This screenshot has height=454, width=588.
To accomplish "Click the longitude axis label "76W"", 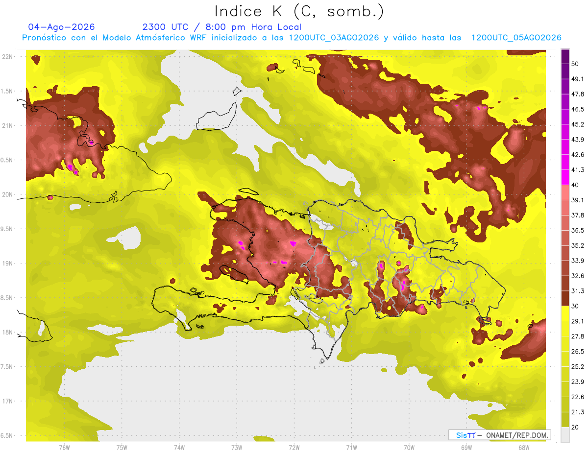I will [x=64, y=448].
